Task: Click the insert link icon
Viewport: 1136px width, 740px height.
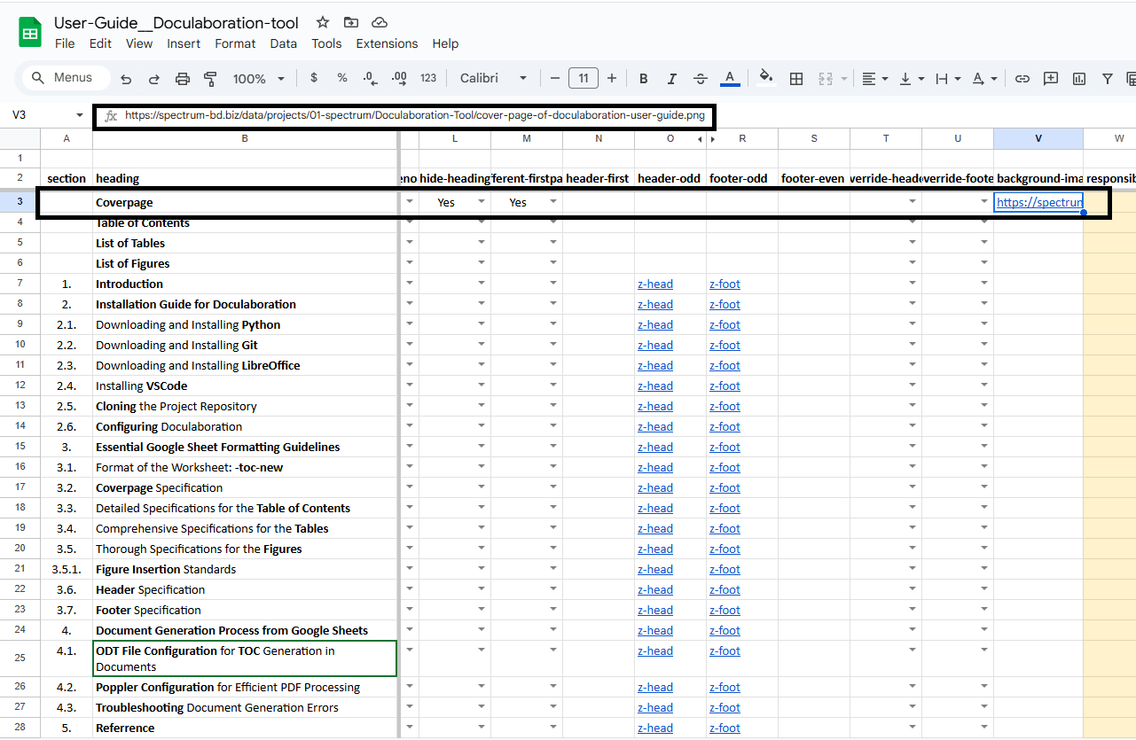Action: click(x=1022, y=79)
